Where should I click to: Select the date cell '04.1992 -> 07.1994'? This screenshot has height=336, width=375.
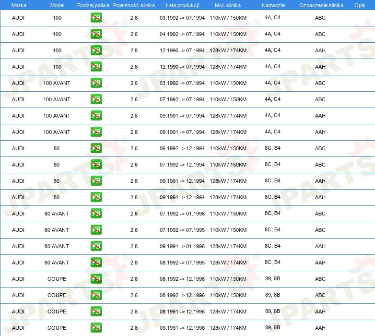[182, 34]
